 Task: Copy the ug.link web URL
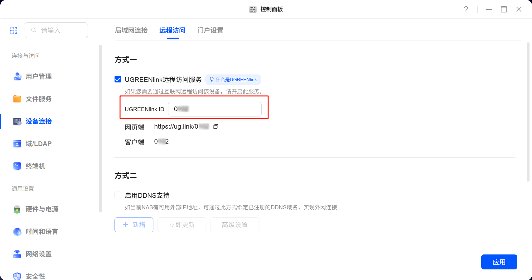pos(215,126)
